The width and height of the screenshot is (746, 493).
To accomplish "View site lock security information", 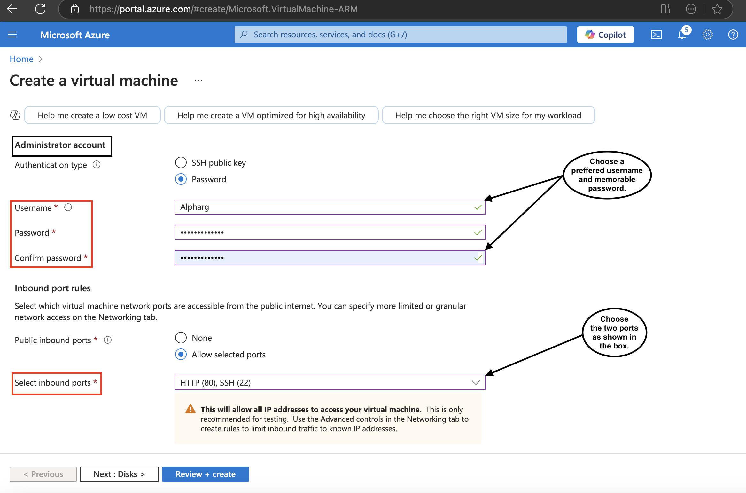I will [x=75, y=9].
